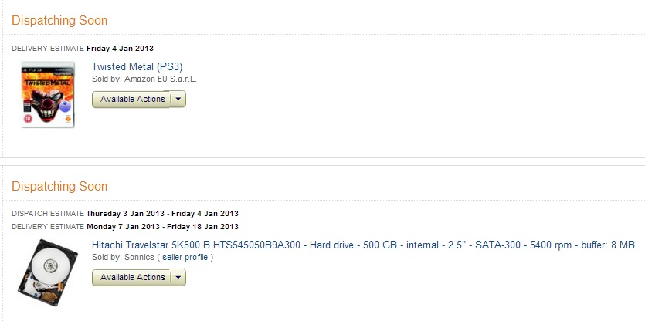The height and width of the screenshot is (321, 645).
Task: Select the Thursday 3 Jan 2013 dispatch date range
Action: point(162,214)
